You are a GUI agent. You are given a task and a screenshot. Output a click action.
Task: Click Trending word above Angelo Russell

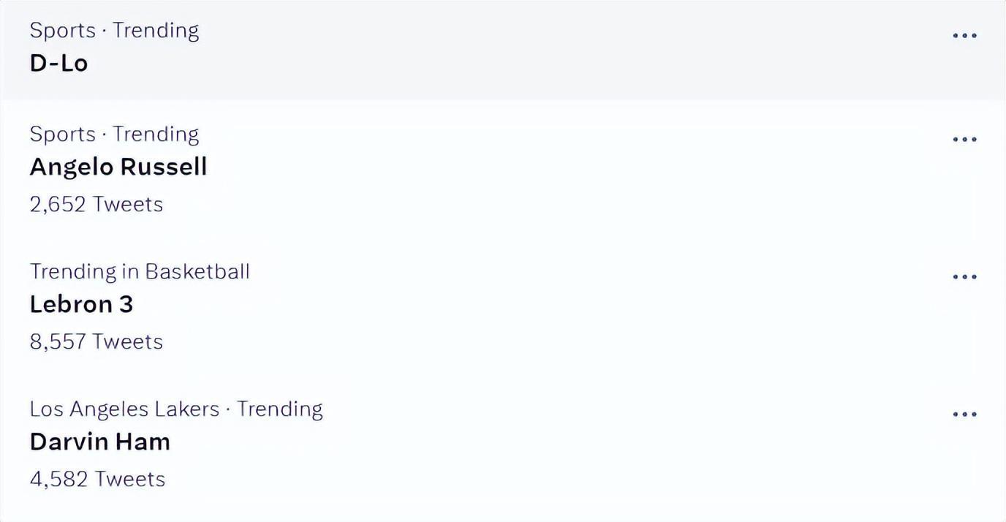click(x=155, y=134)
